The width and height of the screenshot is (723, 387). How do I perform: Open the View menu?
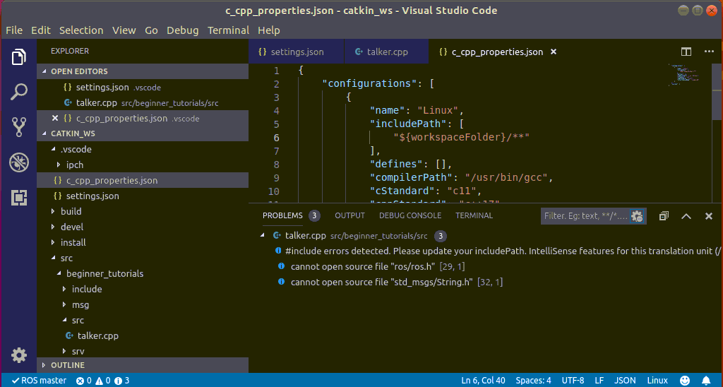coord(124,30)
